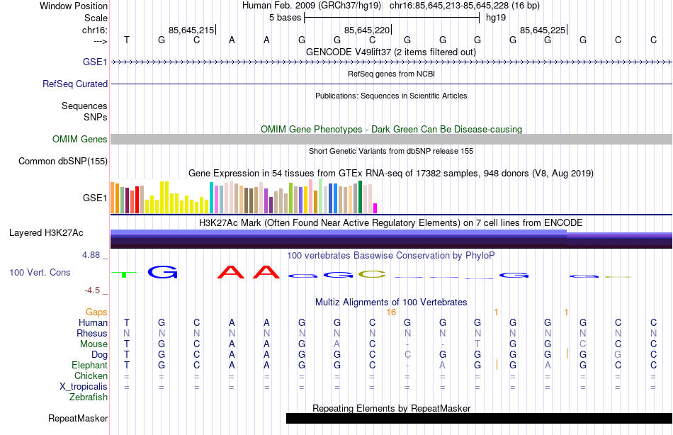This screenshot has height=435, width=673.
Task: Select the Chicken species row label
Action: click(91, 375)
